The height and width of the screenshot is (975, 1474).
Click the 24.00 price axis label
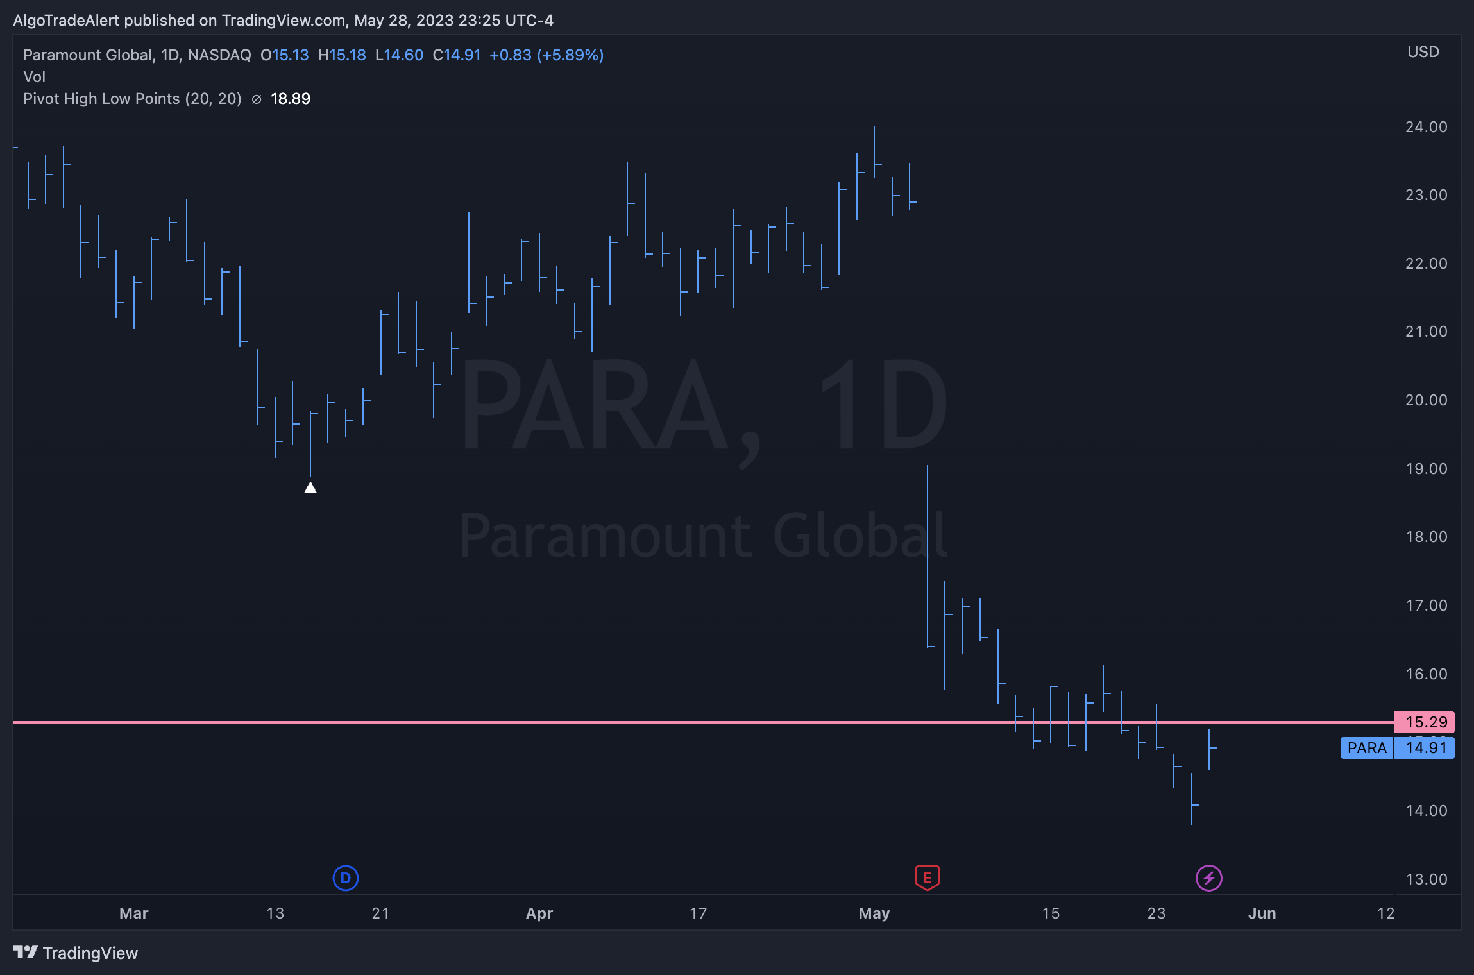(x=1427, y=127)
